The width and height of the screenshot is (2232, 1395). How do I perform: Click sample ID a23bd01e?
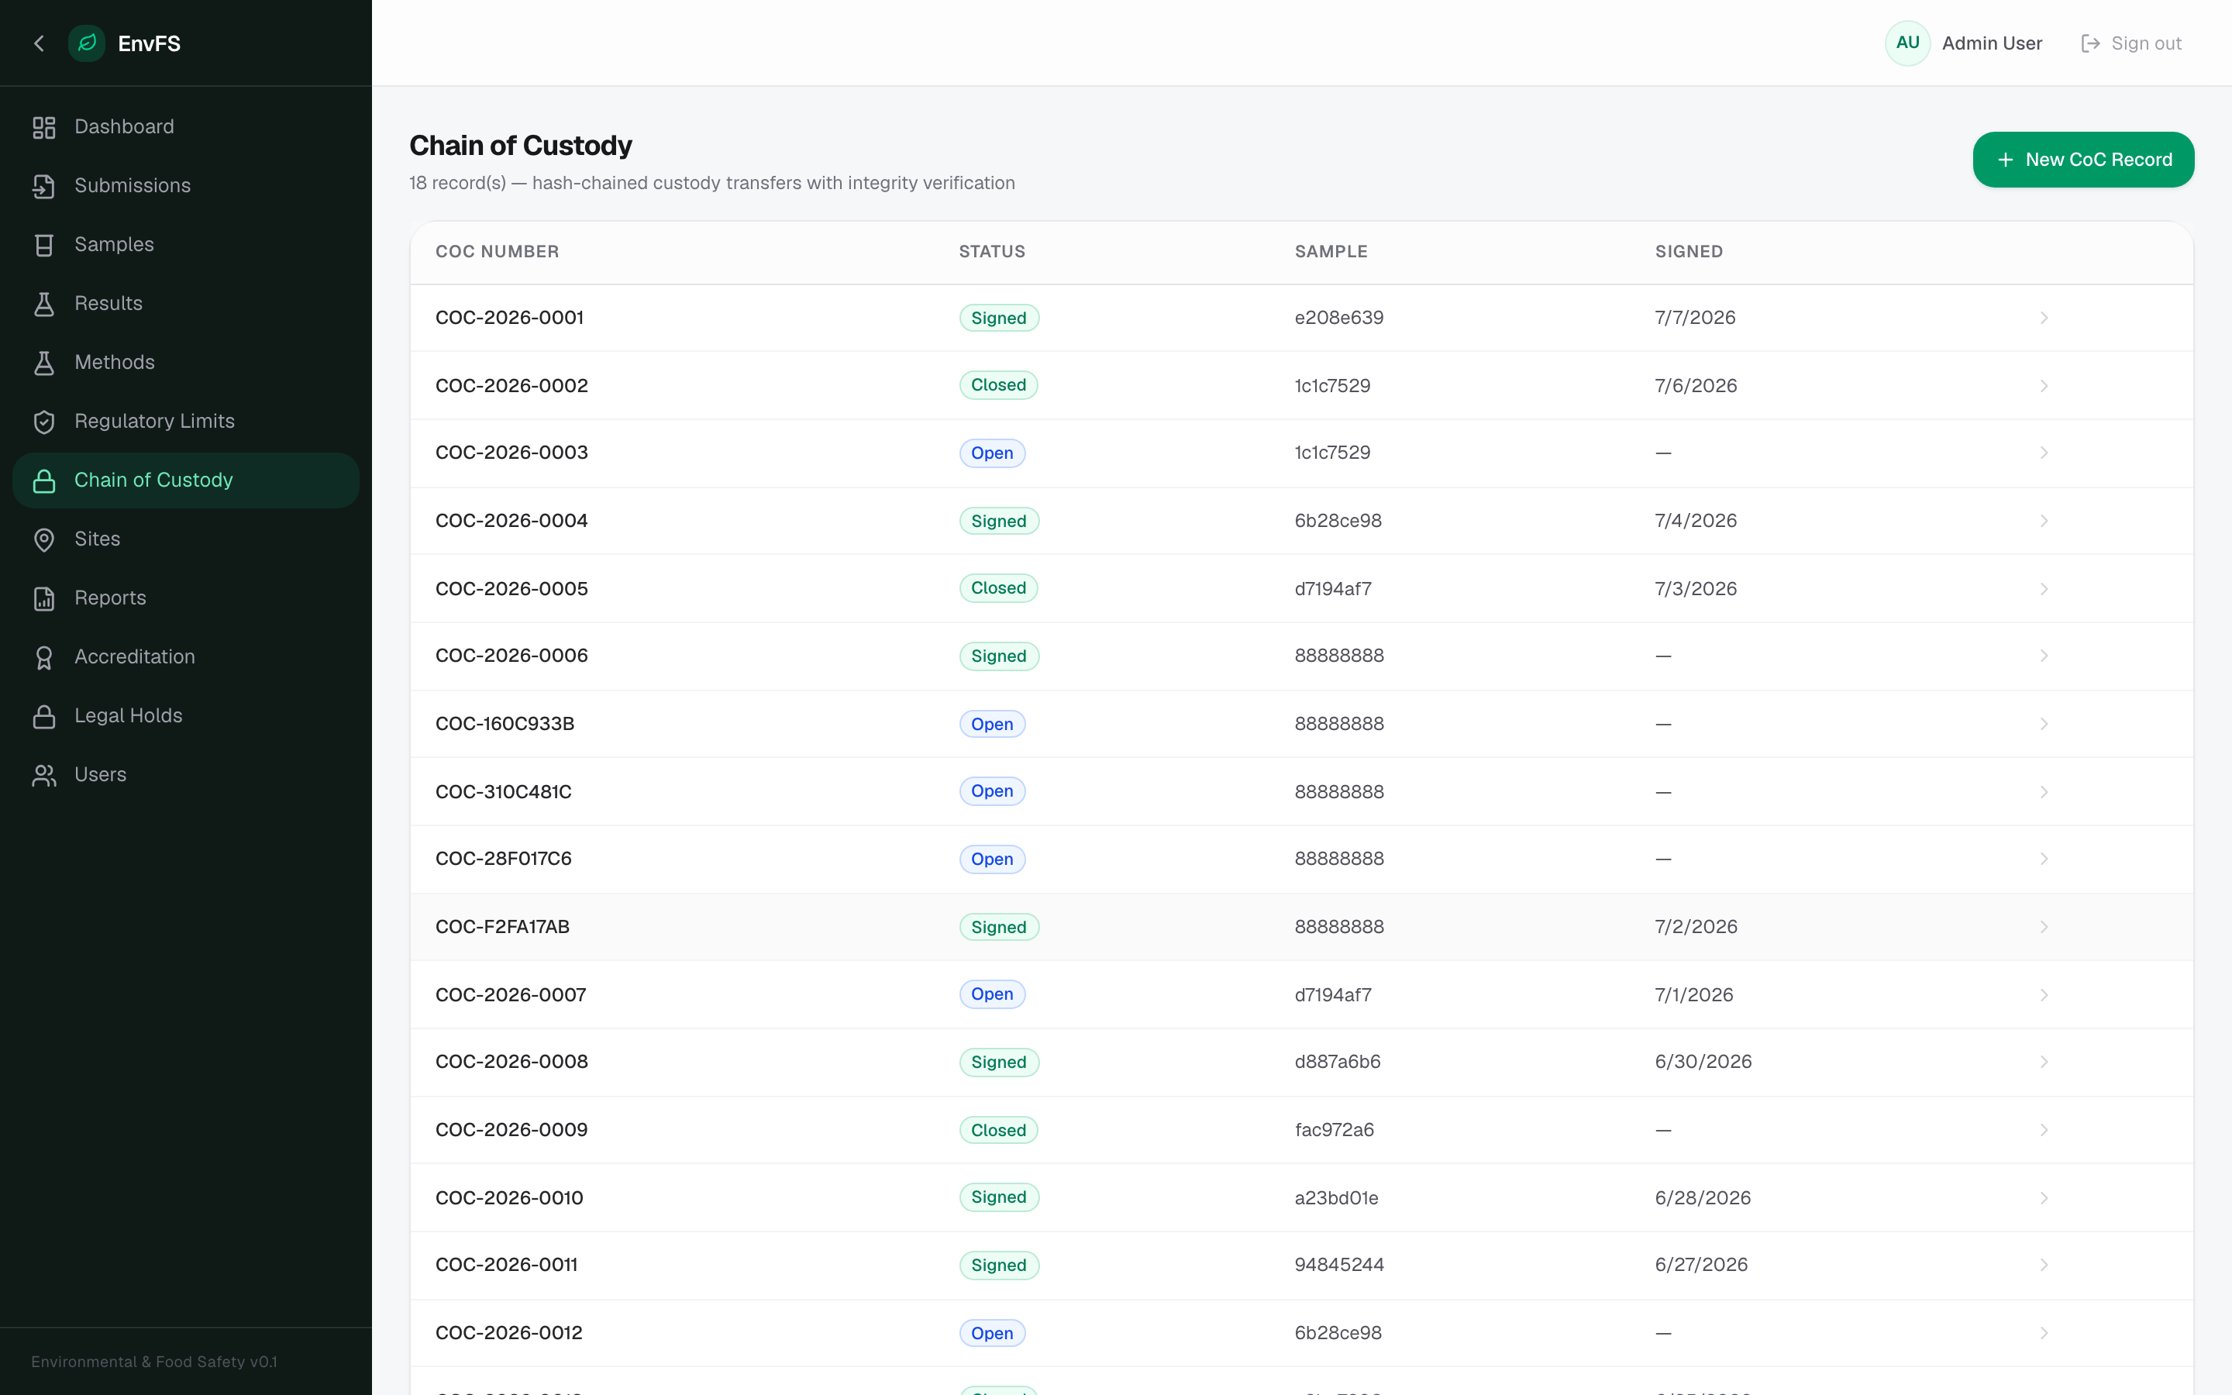click(x=1336, y=1197)
